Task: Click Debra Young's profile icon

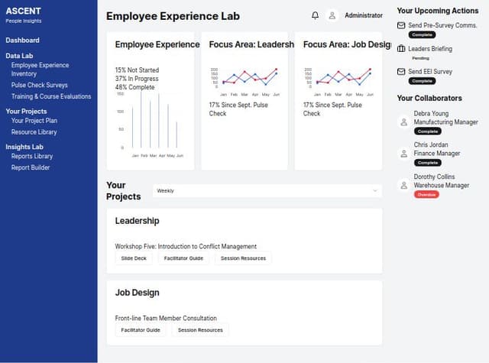Action: click(404, 122)
